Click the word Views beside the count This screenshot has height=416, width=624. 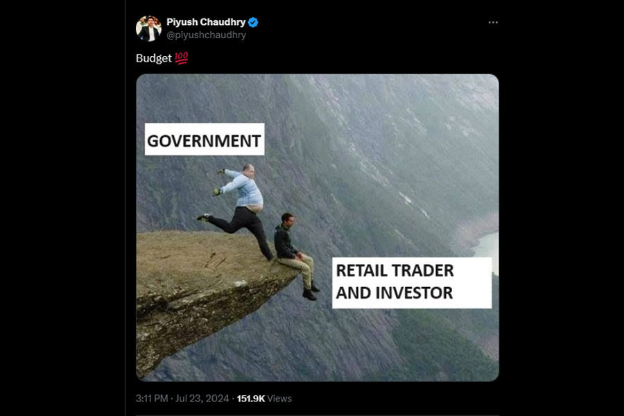tap(279, 399)
